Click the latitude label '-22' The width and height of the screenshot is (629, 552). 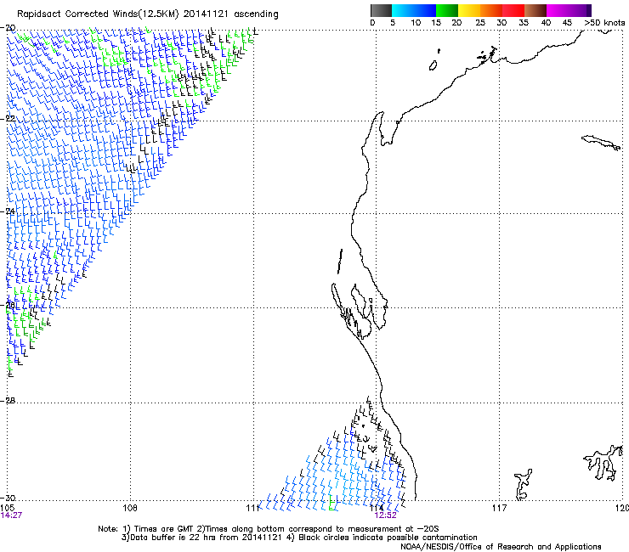(x=8, y=119)
